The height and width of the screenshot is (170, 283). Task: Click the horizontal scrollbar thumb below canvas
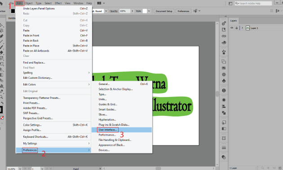point(158,168)
